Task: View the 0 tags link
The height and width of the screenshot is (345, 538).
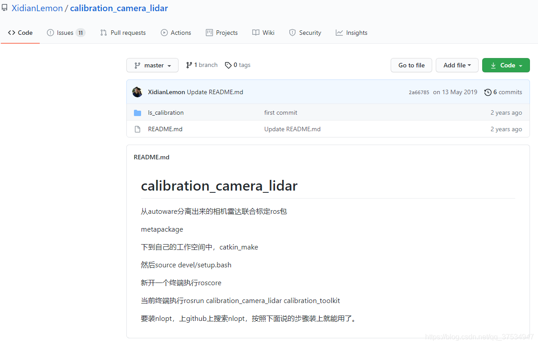Action: (238, 65)
